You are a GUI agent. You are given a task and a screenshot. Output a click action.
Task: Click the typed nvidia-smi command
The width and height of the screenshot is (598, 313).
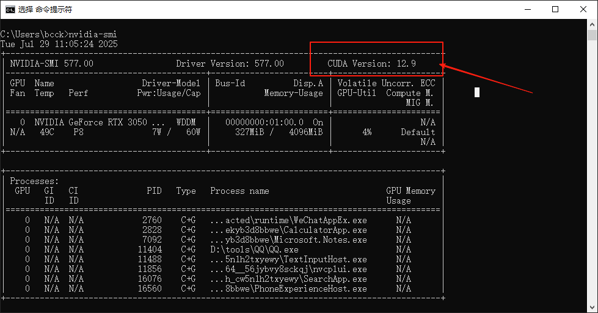pos(92,34)
